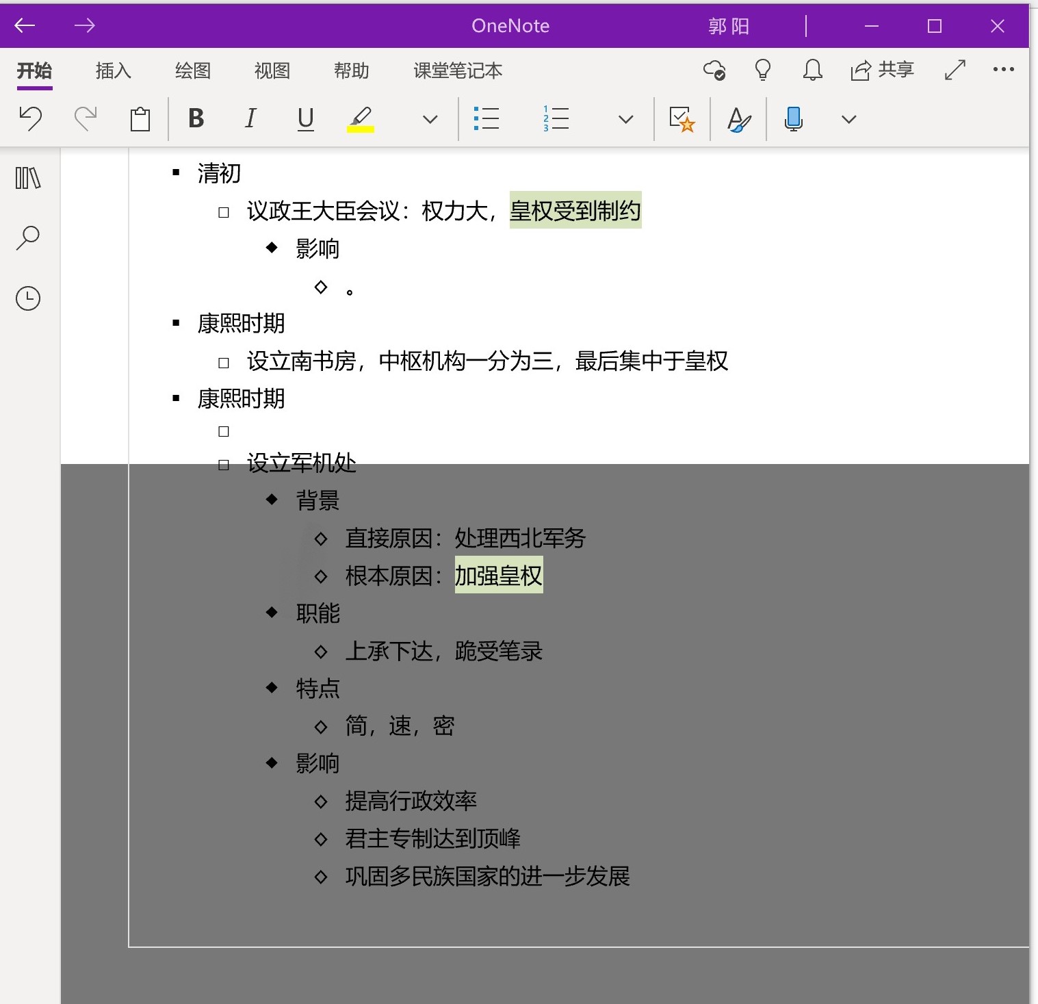Open the lightbulb Tell Me box
Image resolution: width=1038 pixels, height=1004 pixels.
(x=763, y=70)
